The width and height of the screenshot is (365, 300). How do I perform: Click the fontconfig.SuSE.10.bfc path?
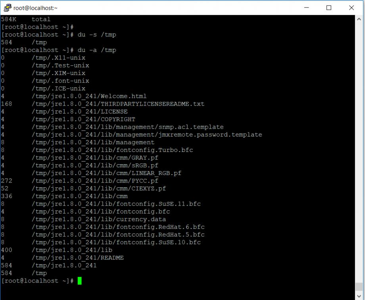click(116, 242)
